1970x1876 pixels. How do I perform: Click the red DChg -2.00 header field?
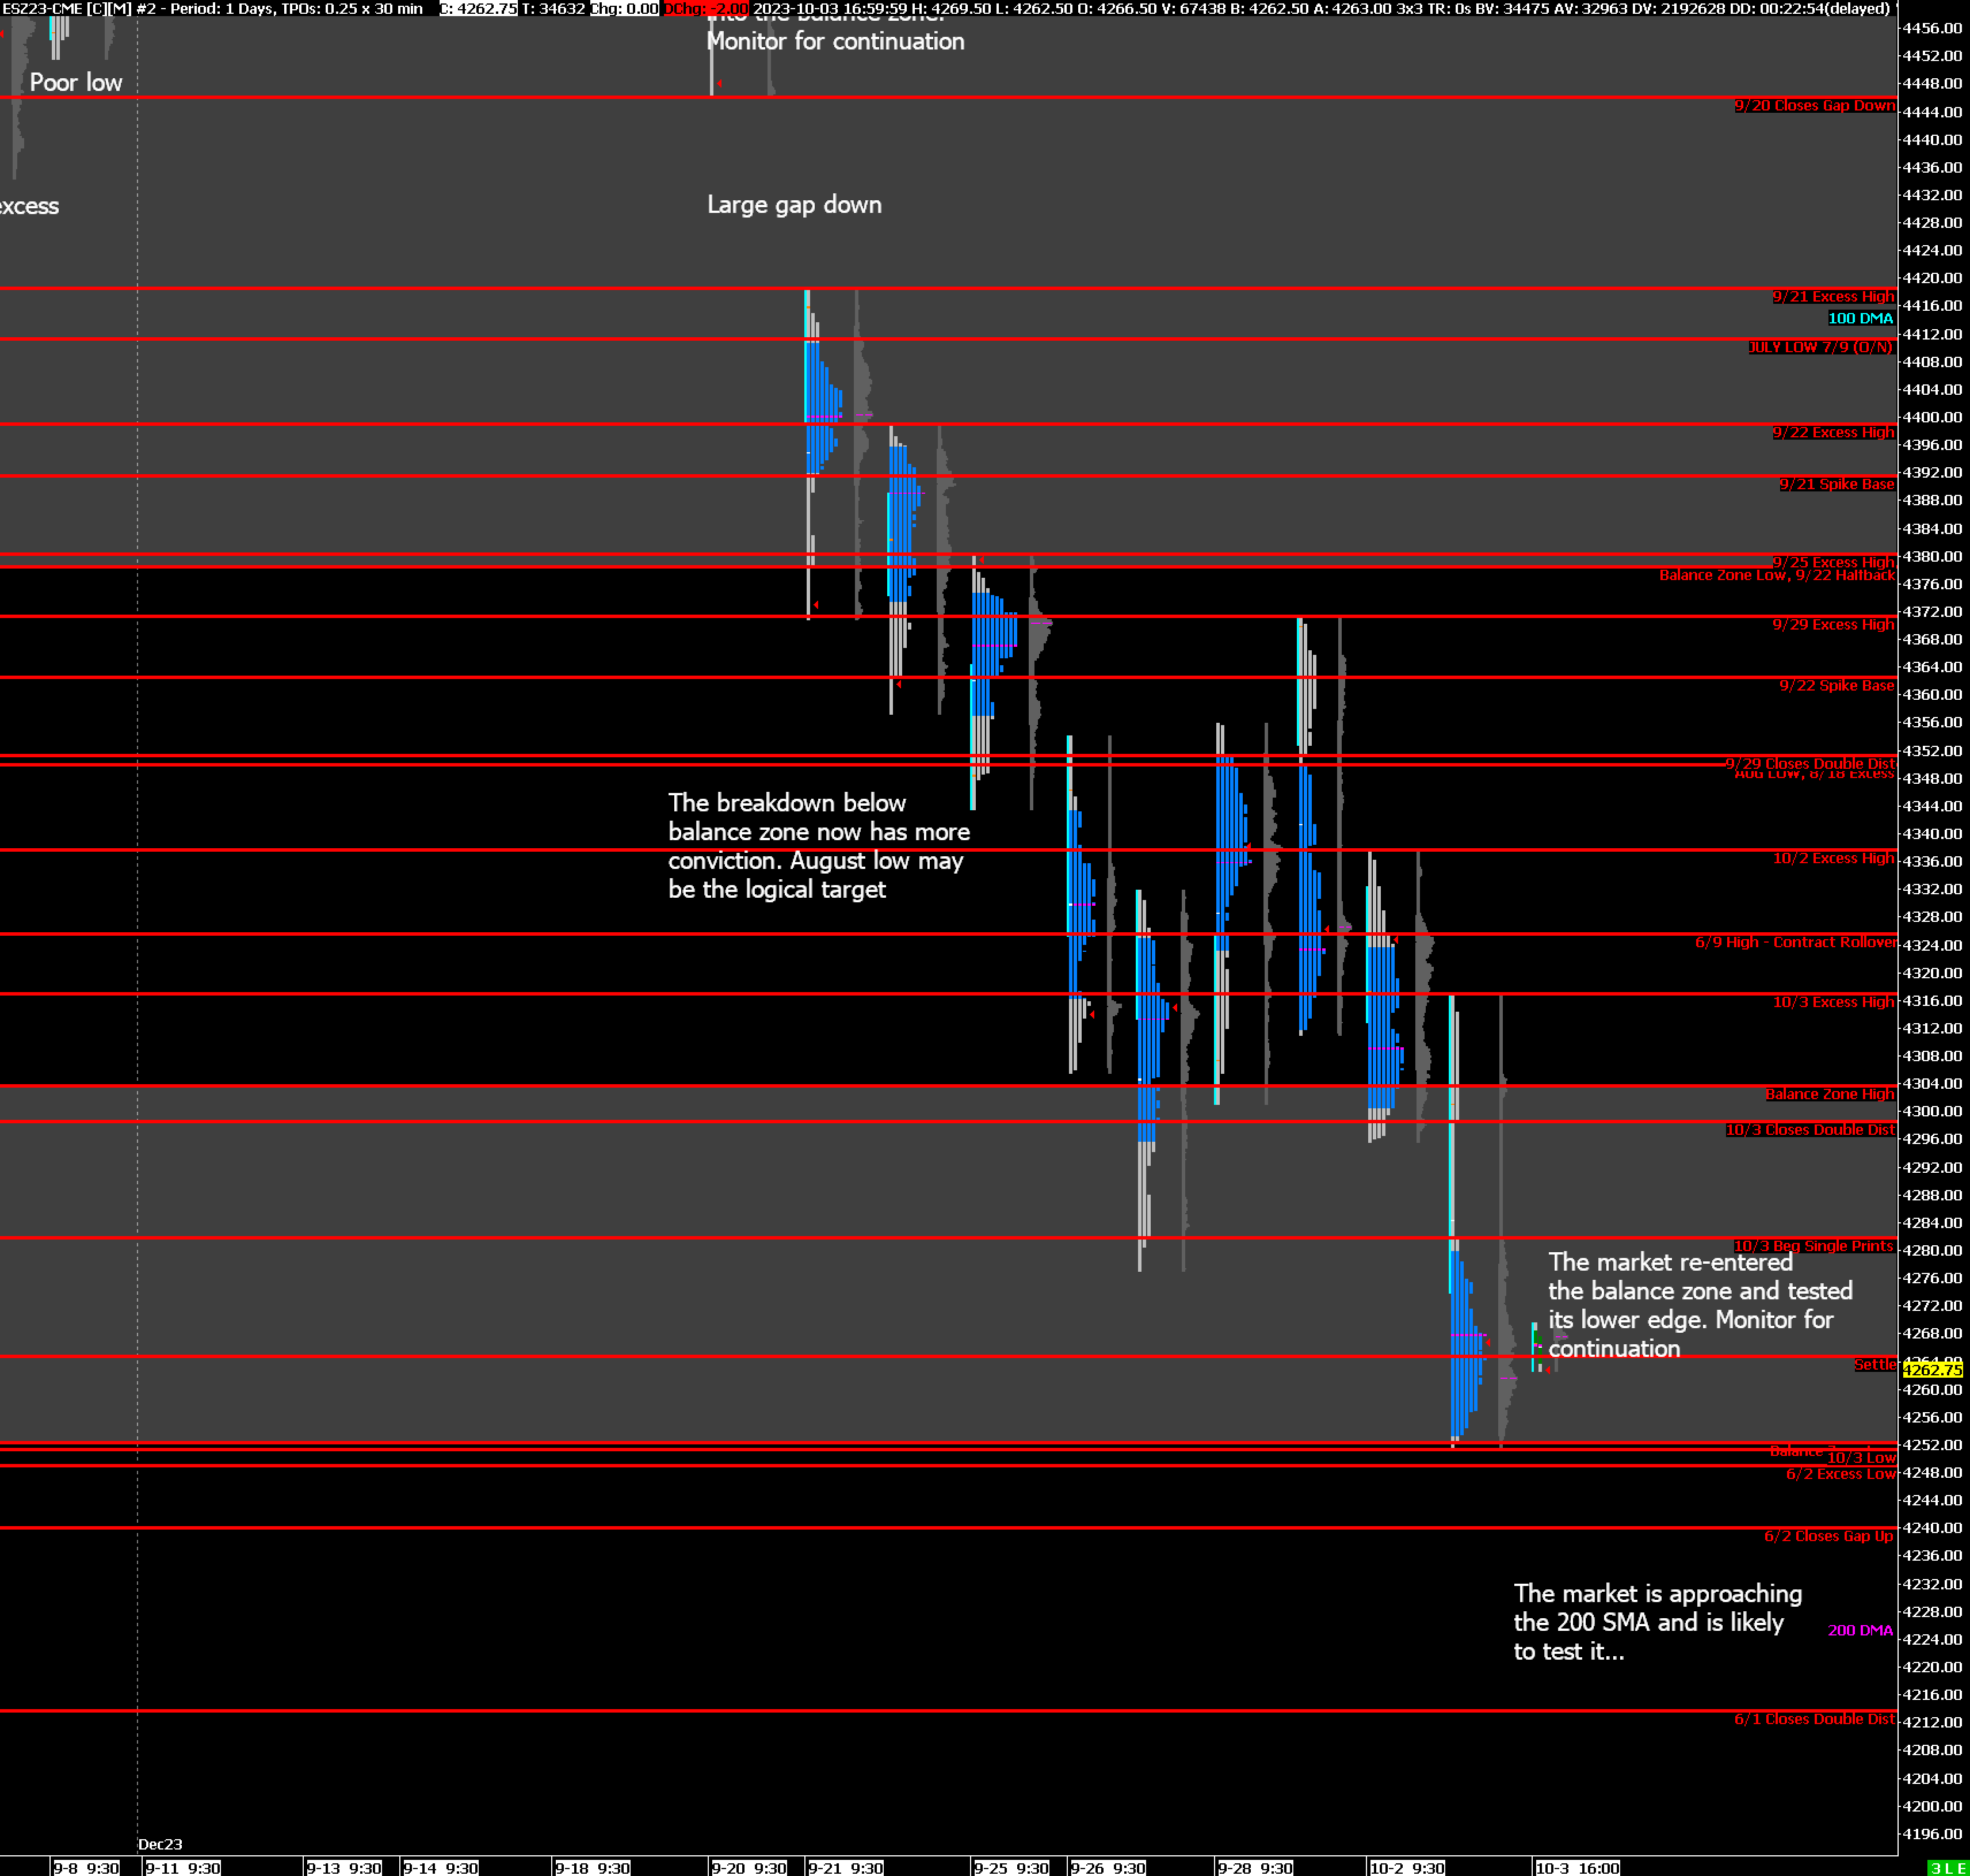(x=706, y=8)
